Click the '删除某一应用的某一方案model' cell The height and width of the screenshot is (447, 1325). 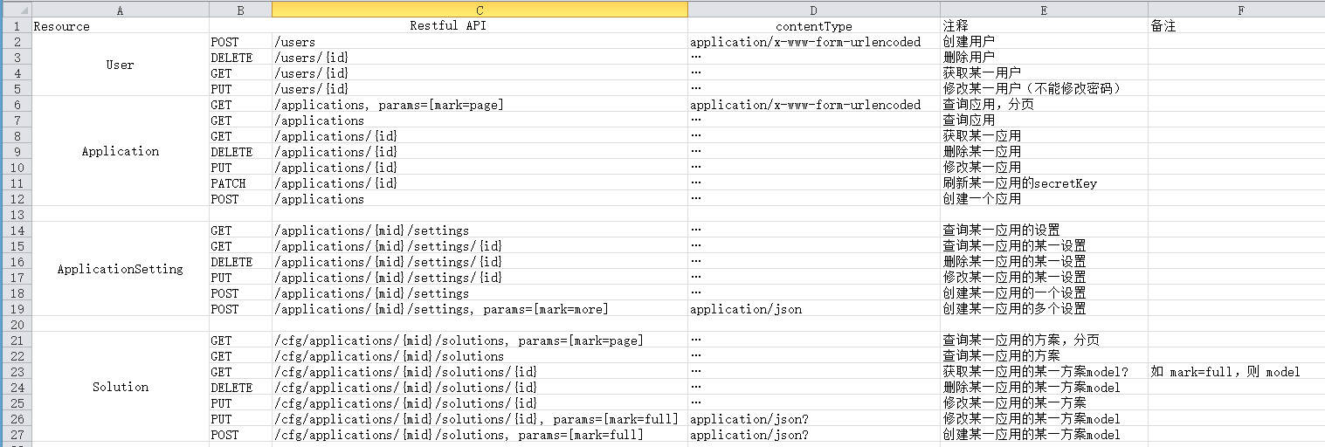point(1044,388)
